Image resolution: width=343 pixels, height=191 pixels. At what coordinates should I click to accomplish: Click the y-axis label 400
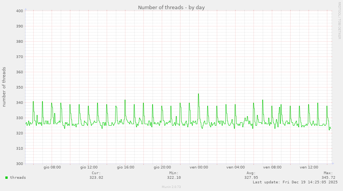click(x=20, y=11)
